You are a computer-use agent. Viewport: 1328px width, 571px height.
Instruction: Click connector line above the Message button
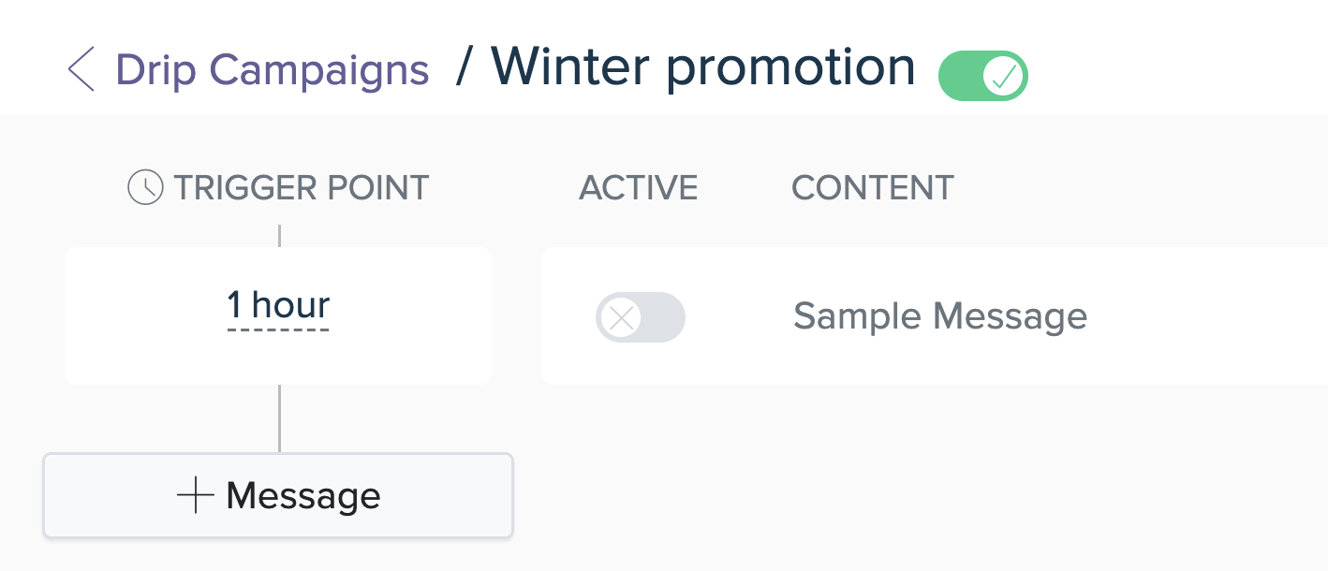click(279, 418)
